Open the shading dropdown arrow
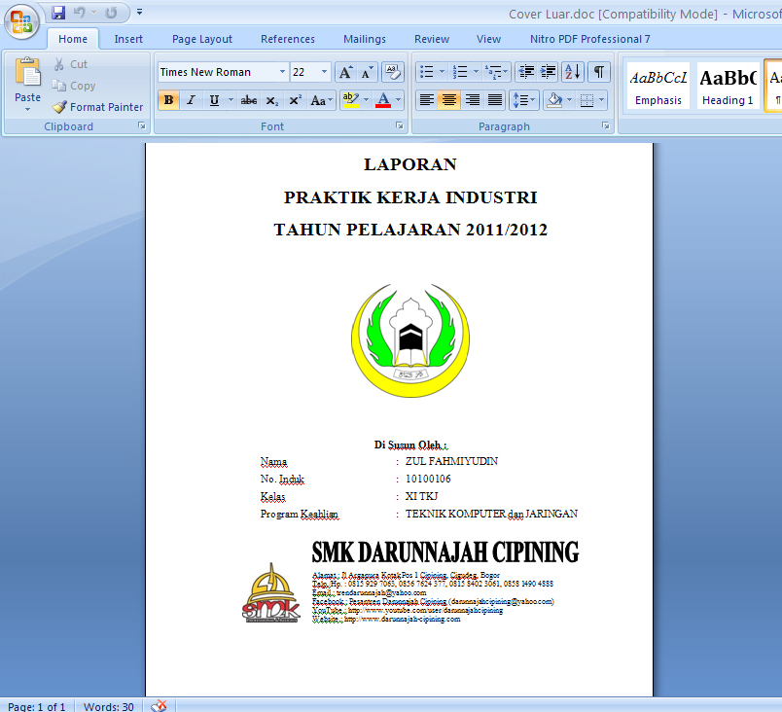The height and width of the screenshot is (712, 782). tap(570, 100)
